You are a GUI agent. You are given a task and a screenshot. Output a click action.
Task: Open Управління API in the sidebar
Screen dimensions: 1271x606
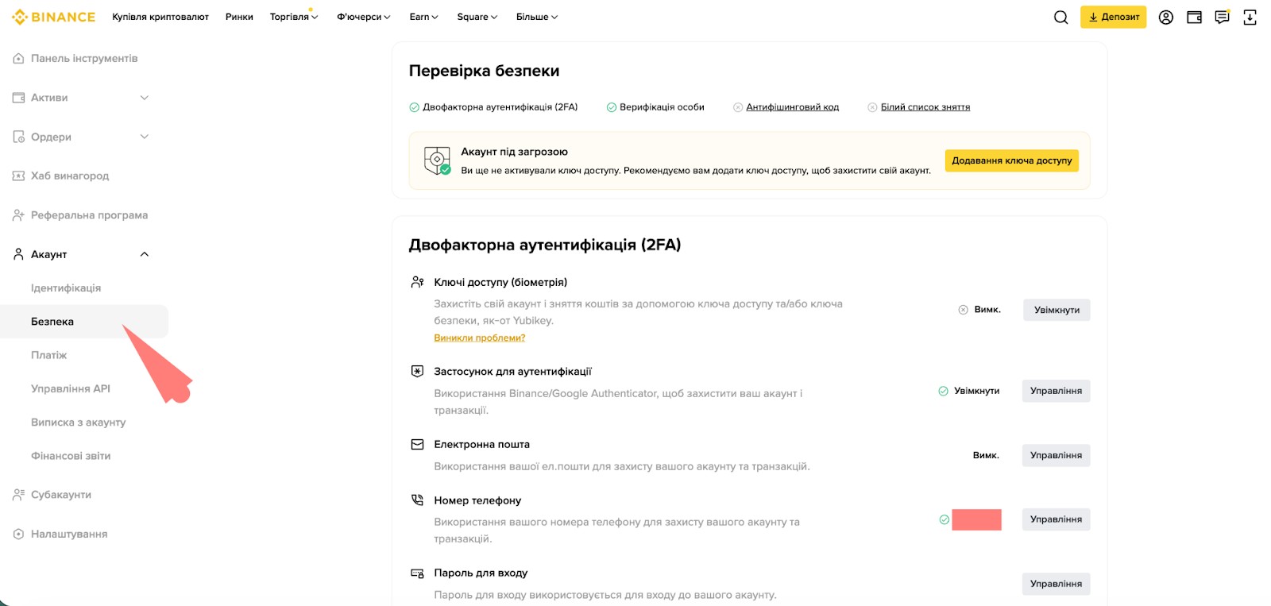point(71,388)
